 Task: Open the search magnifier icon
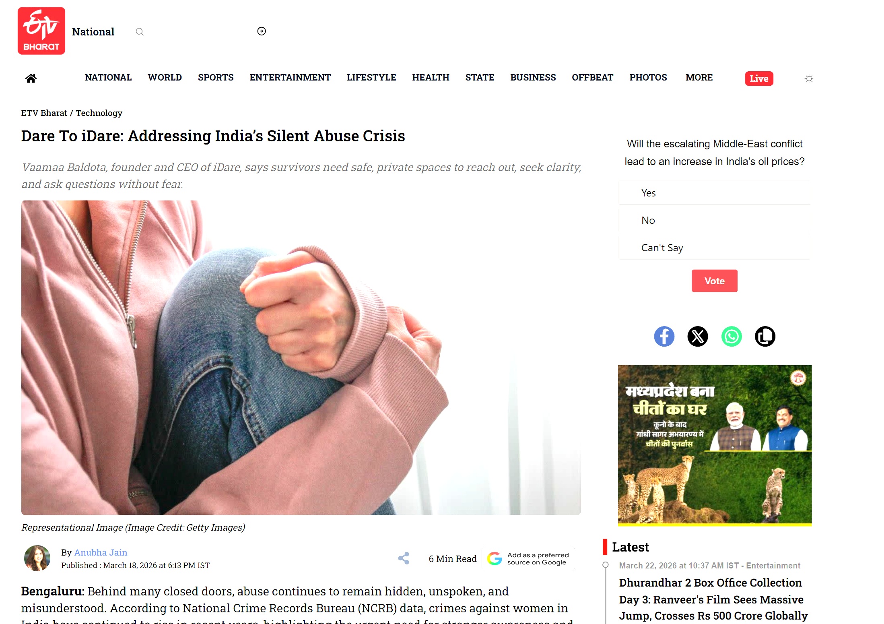click(140, 32)
